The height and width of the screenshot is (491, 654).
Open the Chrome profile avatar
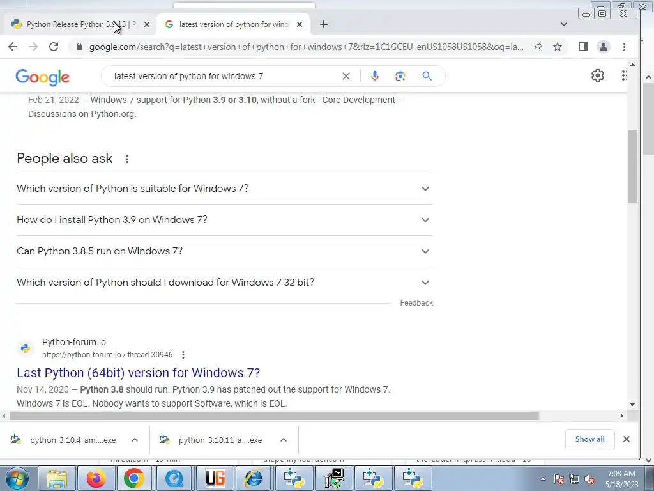pos(604,47)
